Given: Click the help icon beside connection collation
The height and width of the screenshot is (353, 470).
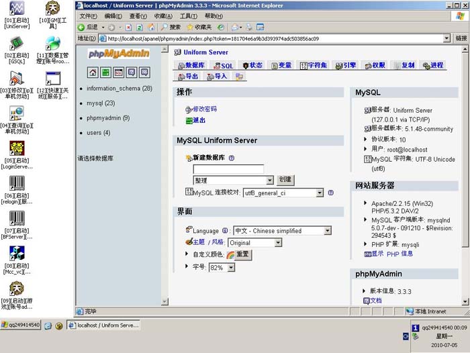Looking at the screenshot, I should [x=330, y=193].
